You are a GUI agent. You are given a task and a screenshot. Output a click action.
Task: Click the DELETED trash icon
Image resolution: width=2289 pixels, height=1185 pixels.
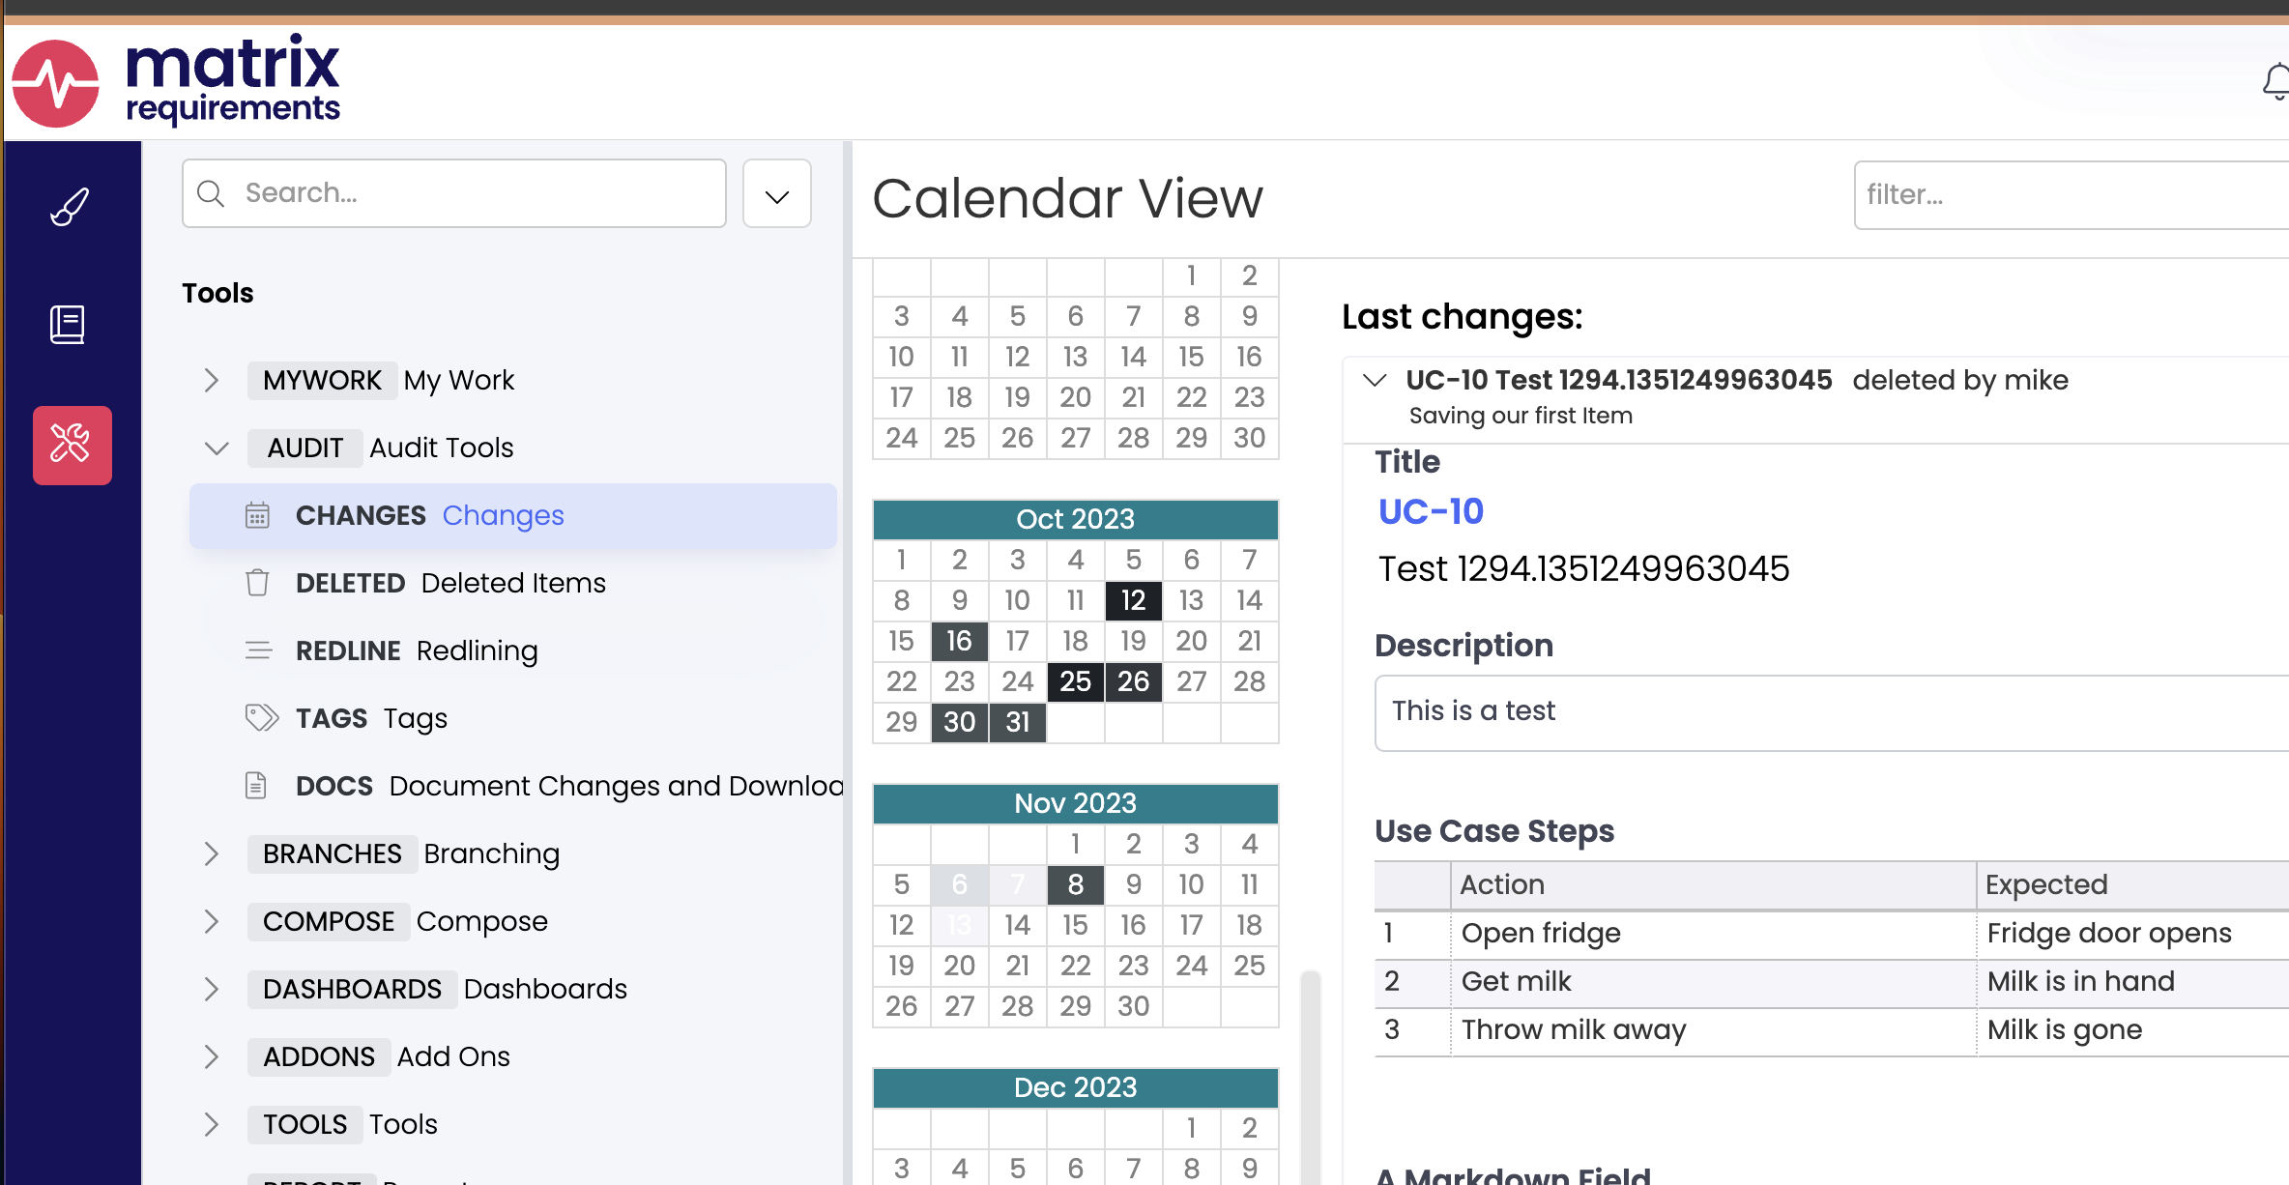coord(260,582)
